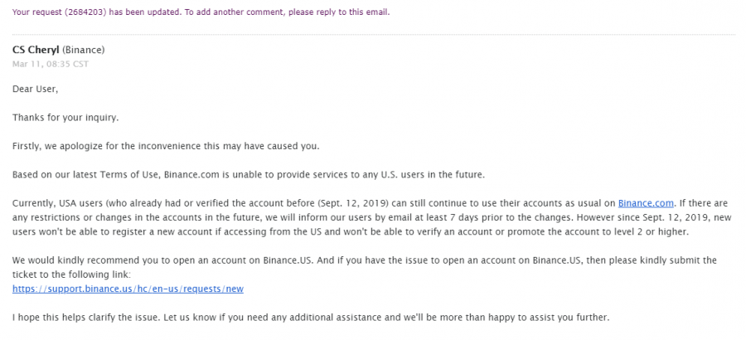Viewport: 746px width, 340px height.
Task: Click the request number 2684203 notice
Action: (201, 12)
